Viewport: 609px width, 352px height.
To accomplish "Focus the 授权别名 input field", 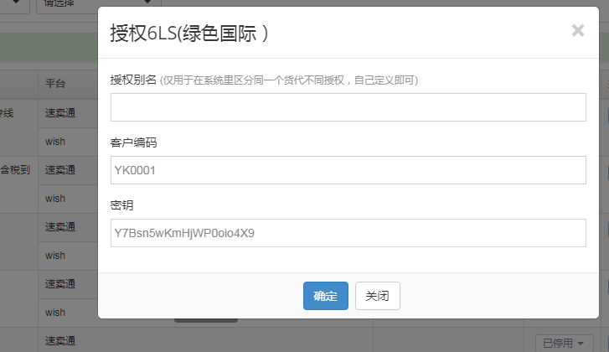I will (x=348, y=107).
